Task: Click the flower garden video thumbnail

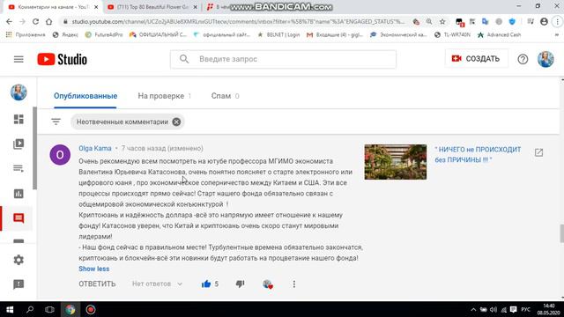Action: 396,162
